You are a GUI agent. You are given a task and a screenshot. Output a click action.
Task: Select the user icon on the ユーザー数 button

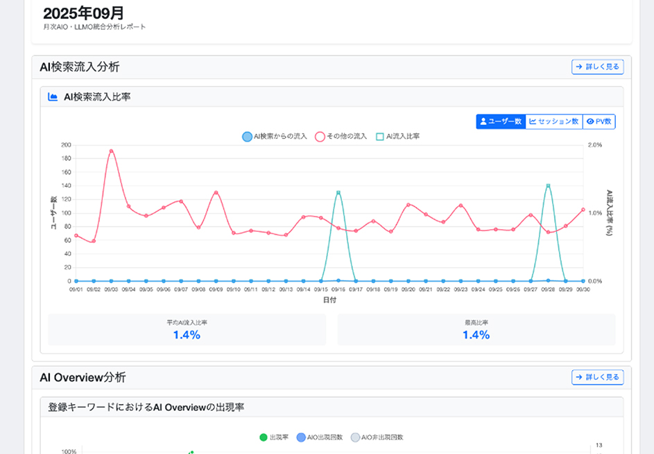tap(483, 121)
